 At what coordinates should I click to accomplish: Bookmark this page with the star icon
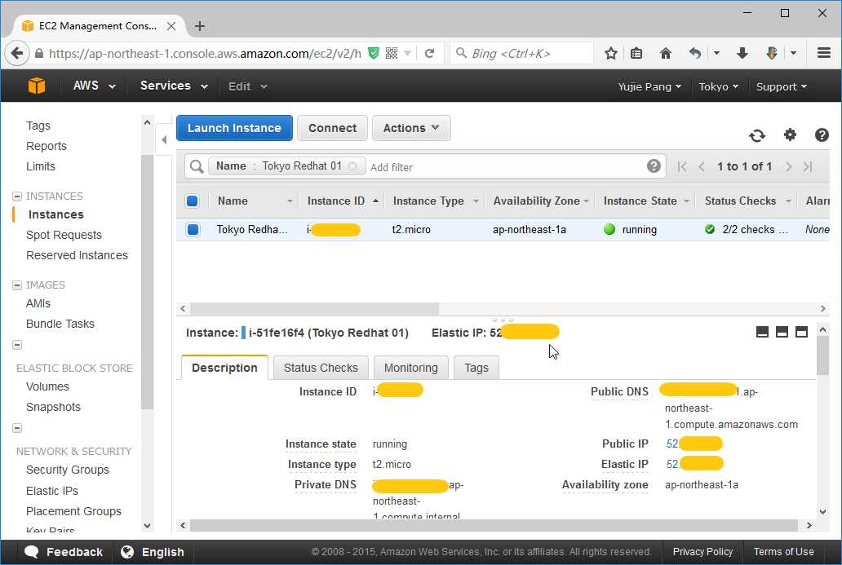[610, 53]
